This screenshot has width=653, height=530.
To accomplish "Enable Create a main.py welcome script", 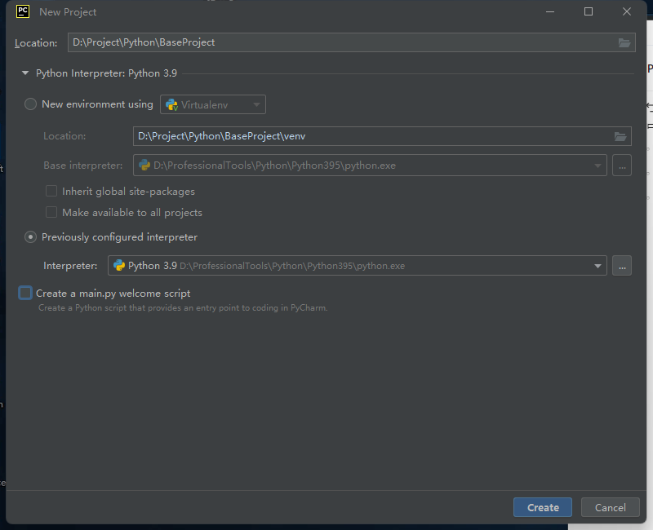I will [25, 293].
